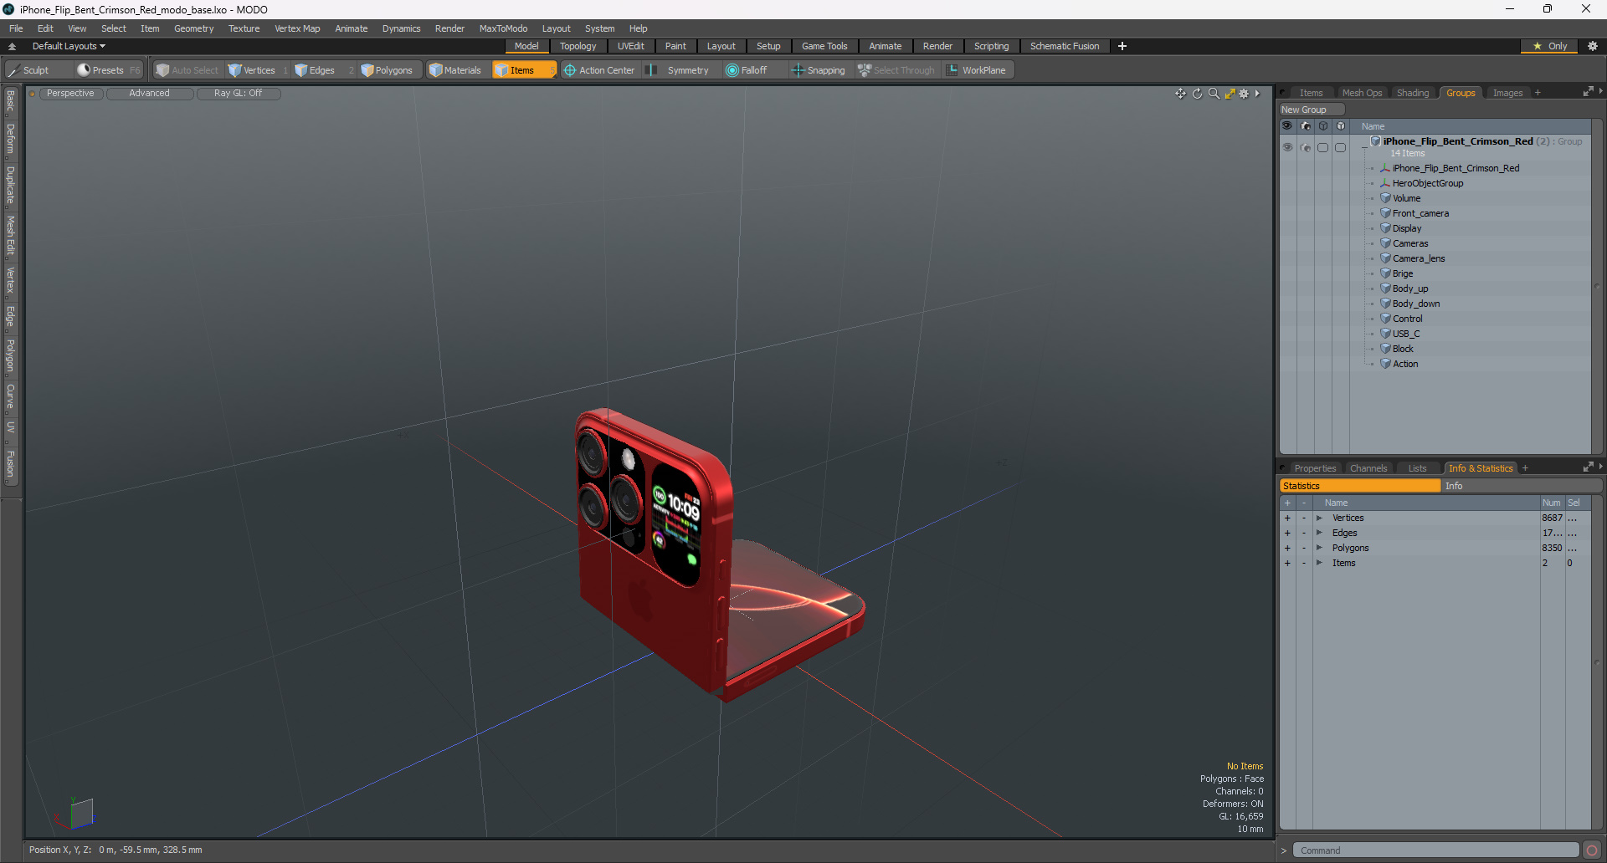The height and width of the screenshot is (863, 1607).
Task: Click the Command input field
Action: pyautogui.click(x=1436, y=850)
